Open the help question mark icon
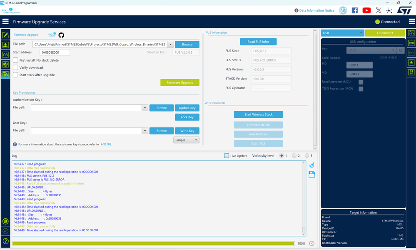This screenshot has width=416, height=250. (x=5, y=241)
